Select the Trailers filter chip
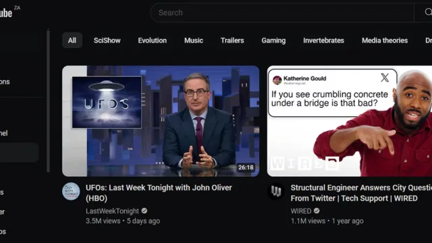This screenshot has height=243, width=432. coord(232,40)
